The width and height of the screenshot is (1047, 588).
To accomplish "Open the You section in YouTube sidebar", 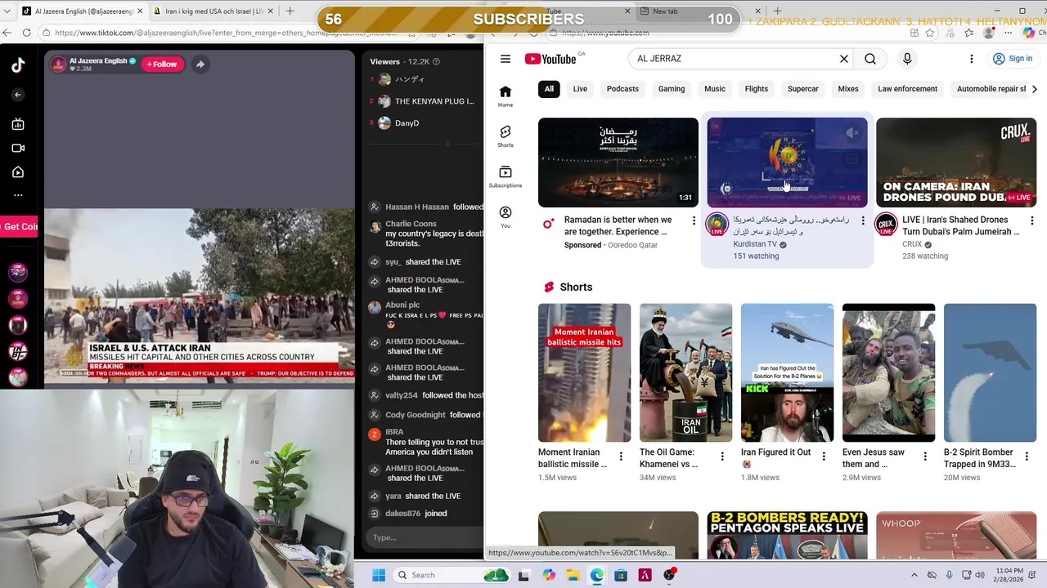I will coord(506,216).
